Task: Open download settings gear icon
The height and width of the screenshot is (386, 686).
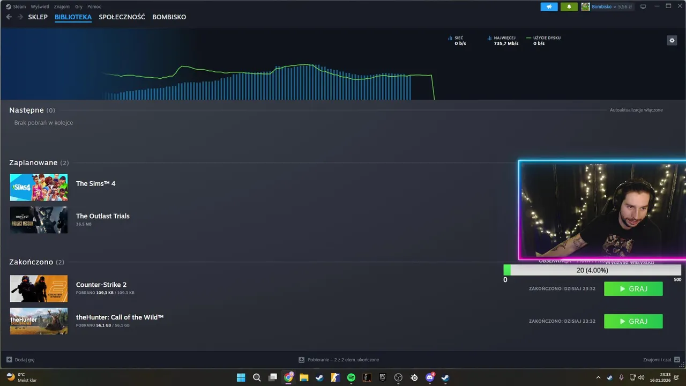Action: click(x=672, y=40)
